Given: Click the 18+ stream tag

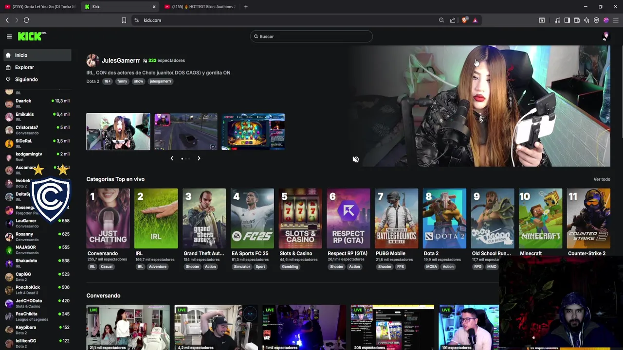Looking at the screenshot, I should (107, 81).
